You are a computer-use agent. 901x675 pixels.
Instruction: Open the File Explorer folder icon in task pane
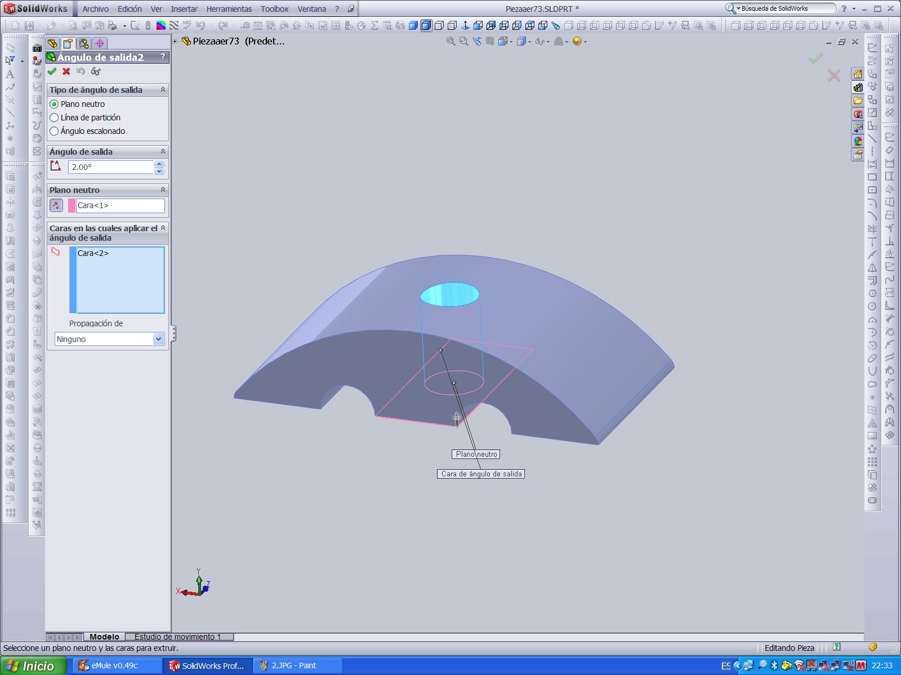[858, 101]
